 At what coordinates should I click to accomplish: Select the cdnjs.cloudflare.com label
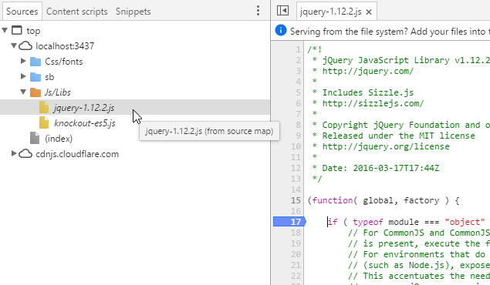click(x=77, y=154)
